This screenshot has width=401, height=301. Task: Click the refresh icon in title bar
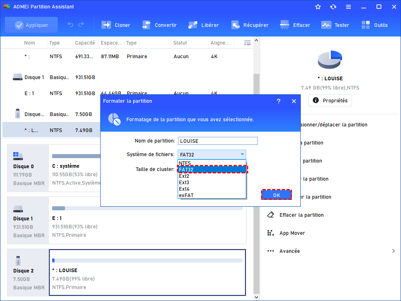pyautogui.click(x=333, y=7)
